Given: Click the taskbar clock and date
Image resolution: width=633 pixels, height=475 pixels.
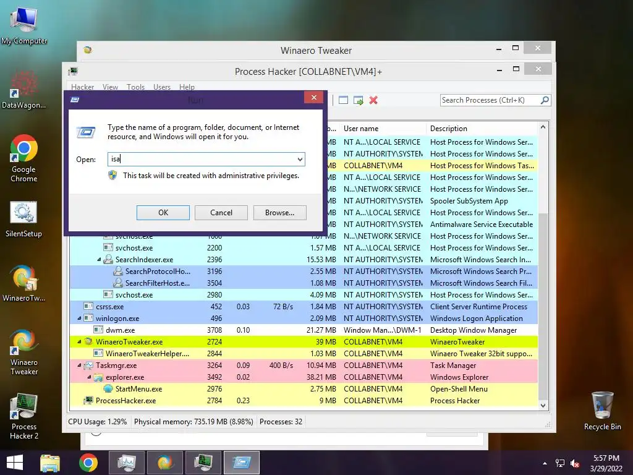Looking at the screenshot, I should point(606,463).
